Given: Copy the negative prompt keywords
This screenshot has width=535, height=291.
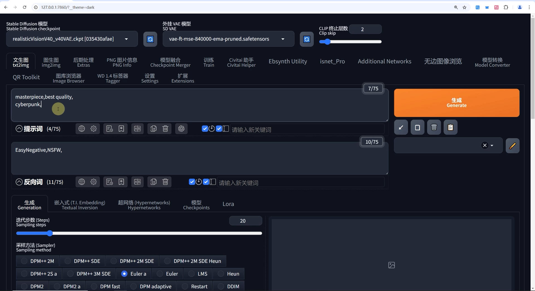Looking at the screenshot, I should pyautogui.click(x=154, y=182).
